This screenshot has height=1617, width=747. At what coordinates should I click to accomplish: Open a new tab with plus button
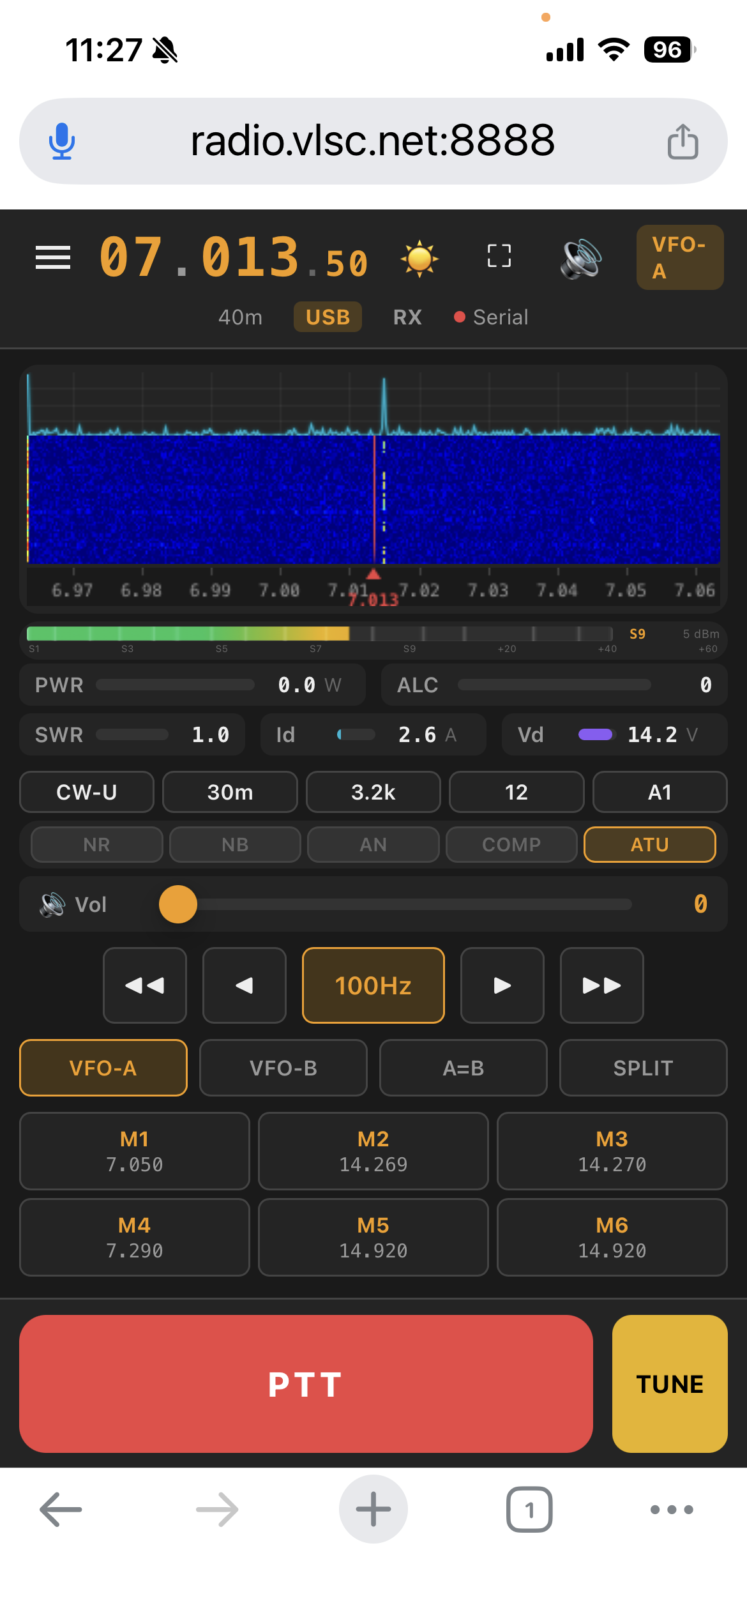coord(373,1509)
